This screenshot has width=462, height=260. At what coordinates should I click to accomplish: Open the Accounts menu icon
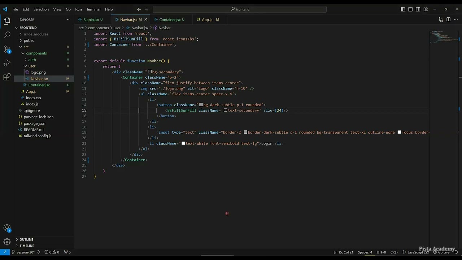pos(7,228)
